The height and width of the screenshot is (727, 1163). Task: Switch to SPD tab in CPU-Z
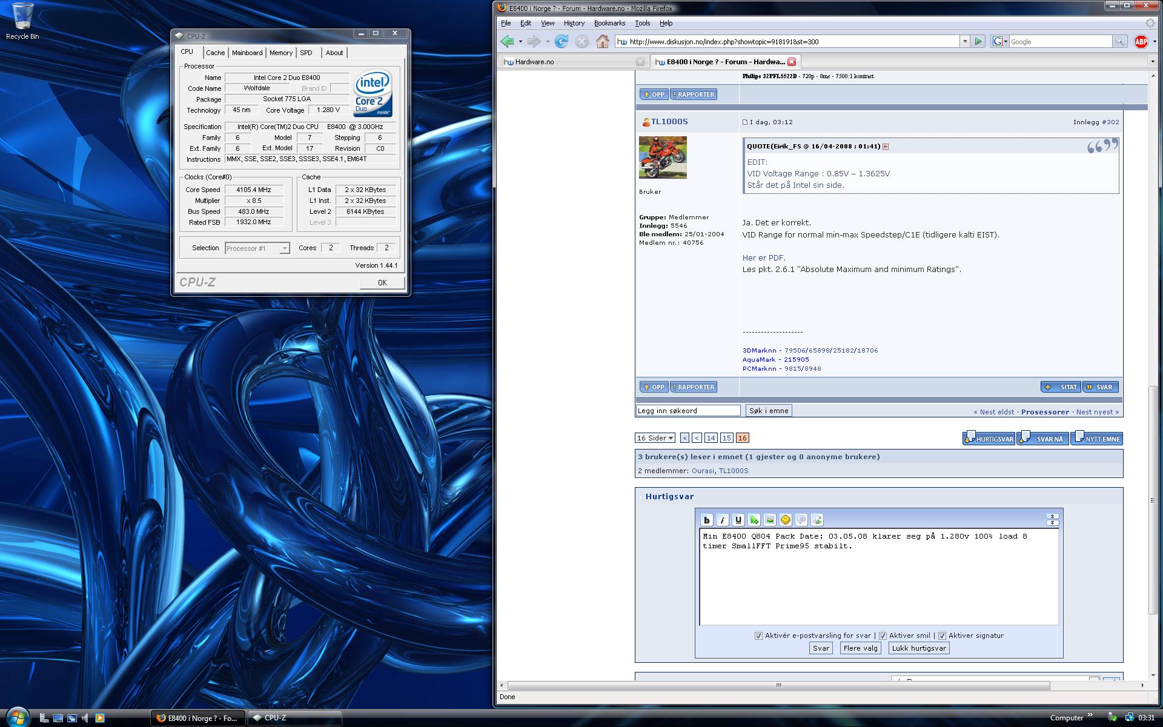306,53
